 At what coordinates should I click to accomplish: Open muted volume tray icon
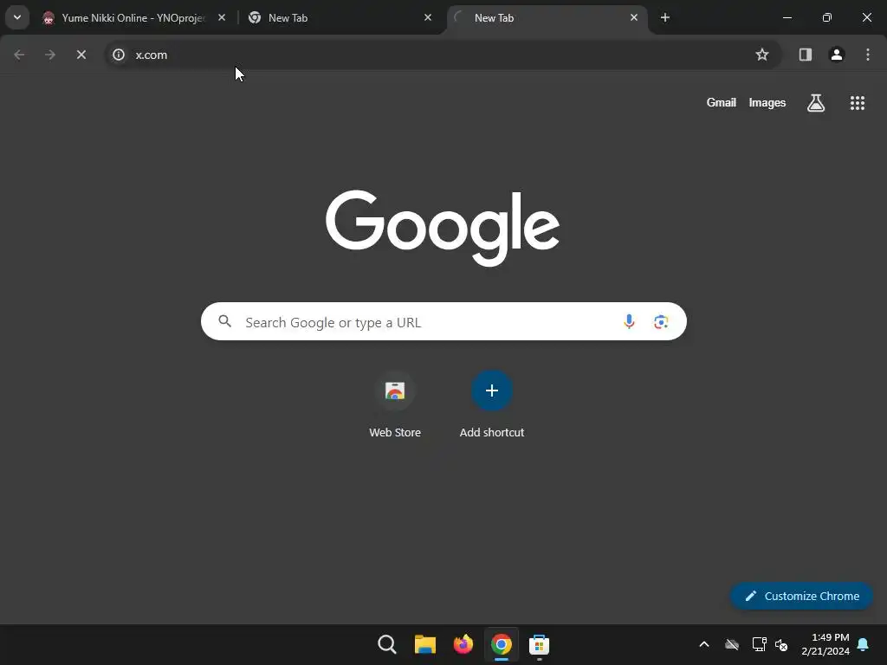pos(781,644)
